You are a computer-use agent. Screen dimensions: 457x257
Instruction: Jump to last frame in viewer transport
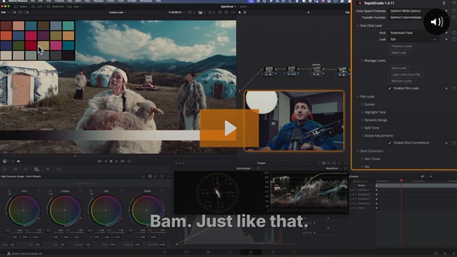(122, 162)
